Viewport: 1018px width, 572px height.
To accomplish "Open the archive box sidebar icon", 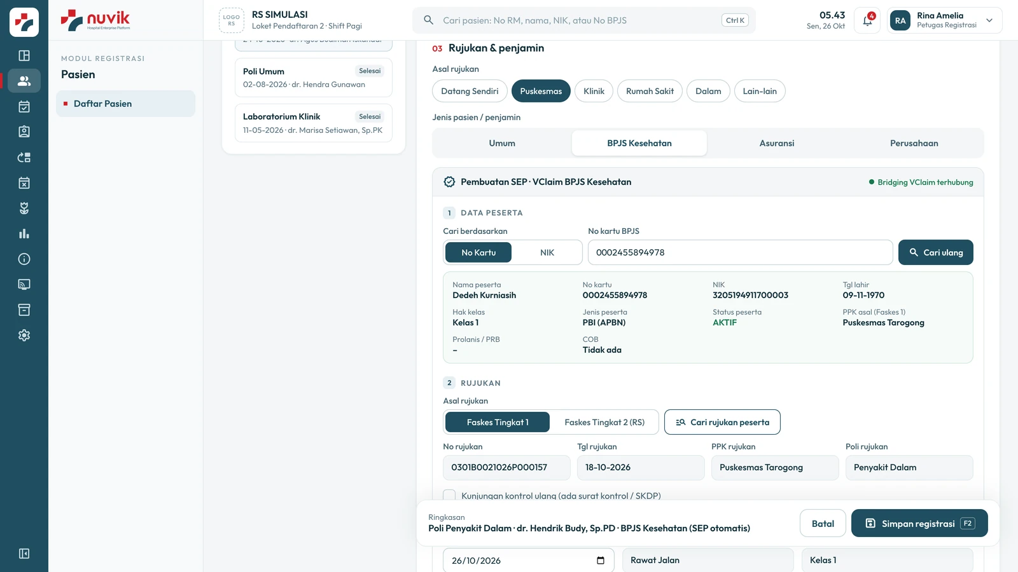I will point(24,310).
